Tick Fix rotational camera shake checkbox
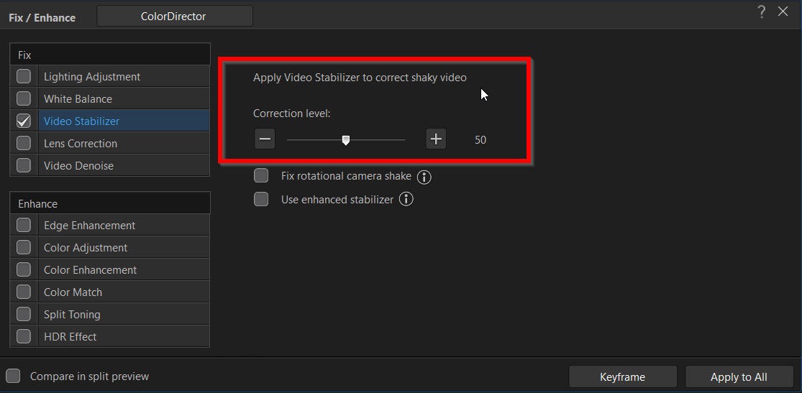 click(x=261, y=176)
